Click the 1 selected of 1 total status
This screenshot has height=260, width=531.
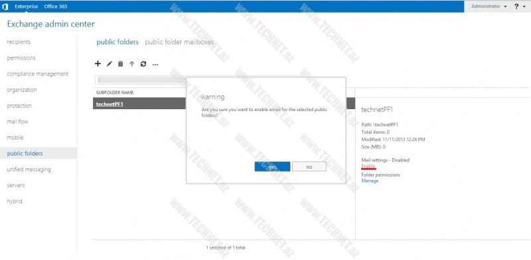226,247
